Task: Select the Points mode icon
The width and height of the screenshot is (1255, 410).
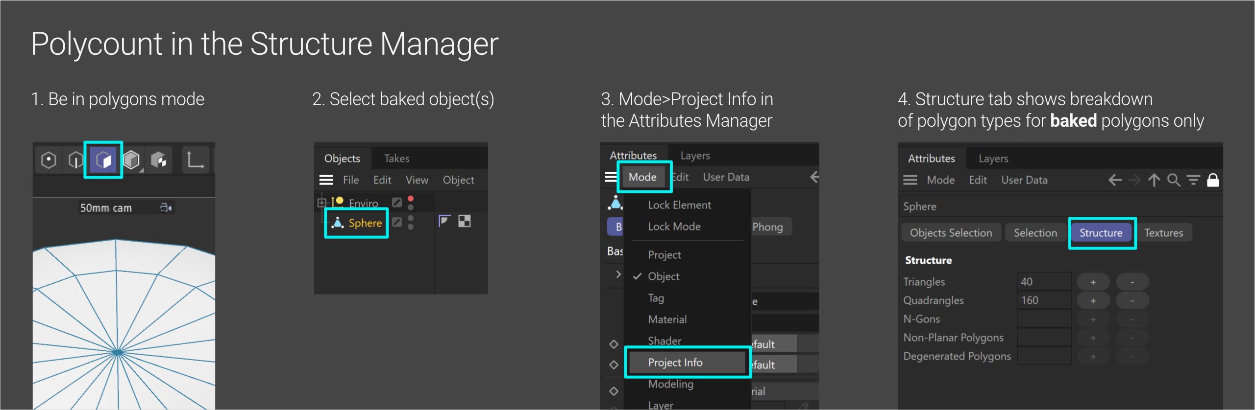Action: click(49, 160)
